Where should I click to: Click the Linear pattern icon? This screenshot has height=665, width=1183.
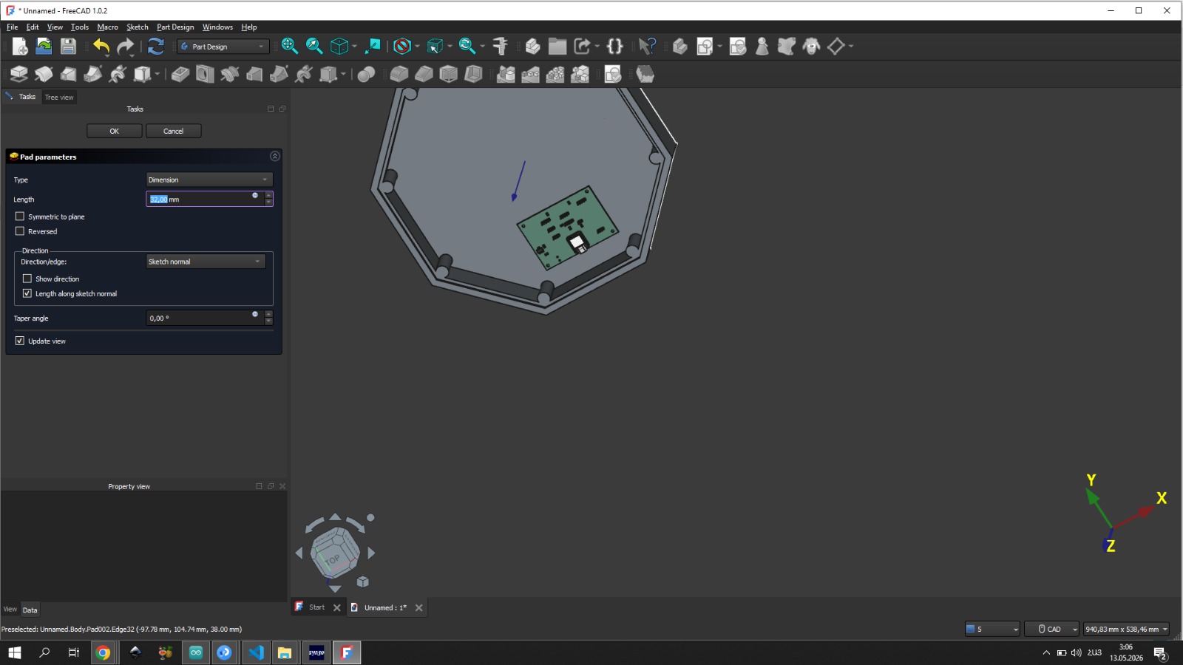(x=531, y=74)
